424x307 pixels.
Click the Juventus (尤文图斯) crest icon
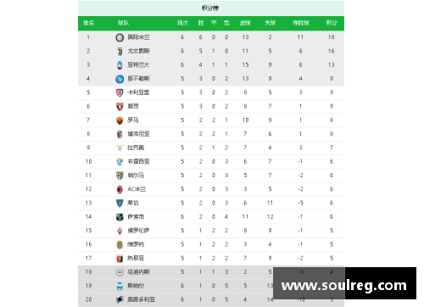tap(120, 51)
